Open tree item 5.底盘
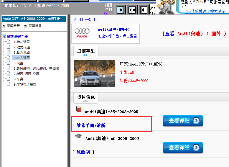Screen dimensions: 229x167 (18, 63)
